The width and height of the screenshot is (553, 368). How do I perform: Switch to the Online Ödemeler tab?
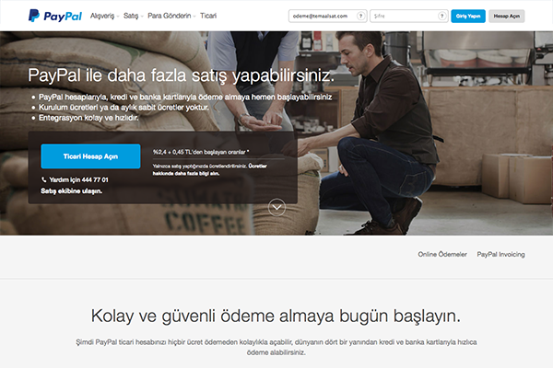pyautogui.click(x=442, y=254)
